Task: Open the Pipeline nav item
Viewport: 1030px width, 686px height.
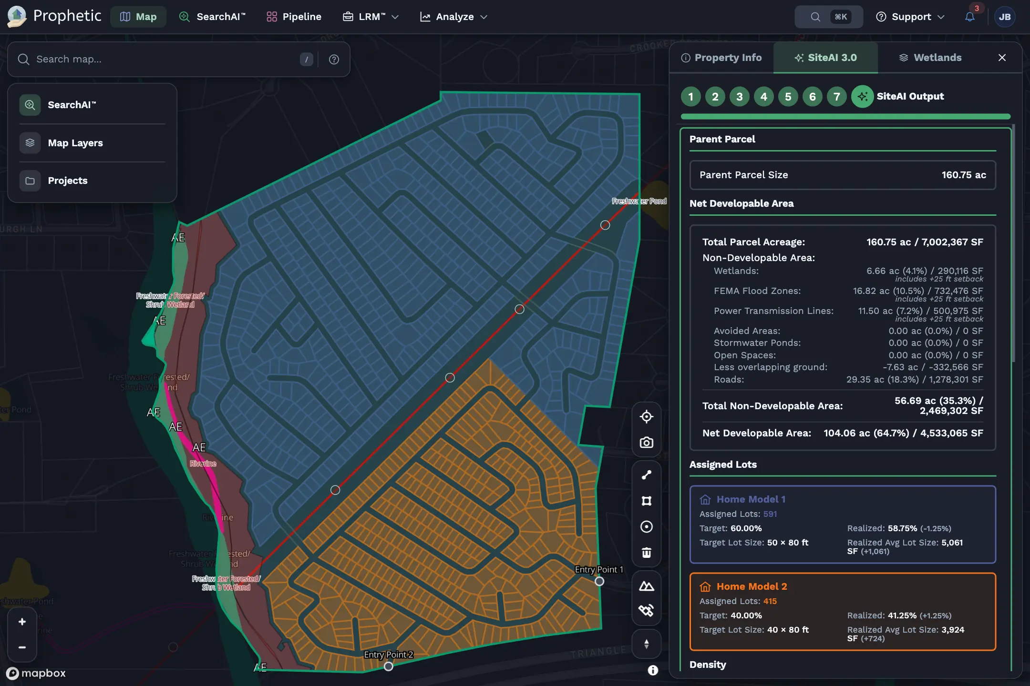Action: 294,17
